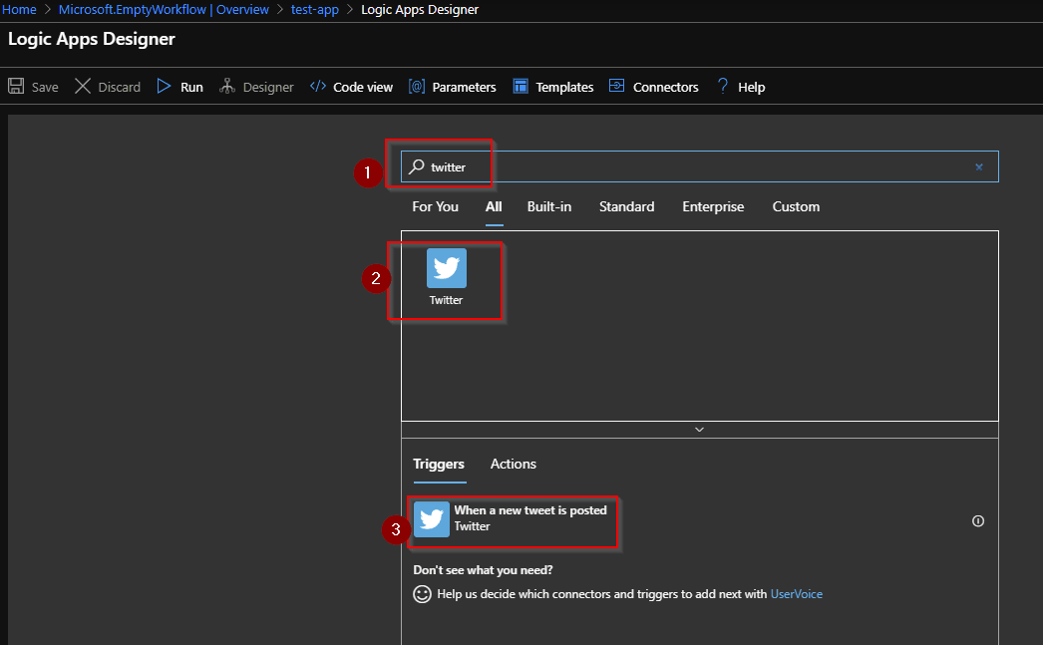Screen dimensions: 1043x645
Task: Click the Discard X icon
Action: coord(83,87)
